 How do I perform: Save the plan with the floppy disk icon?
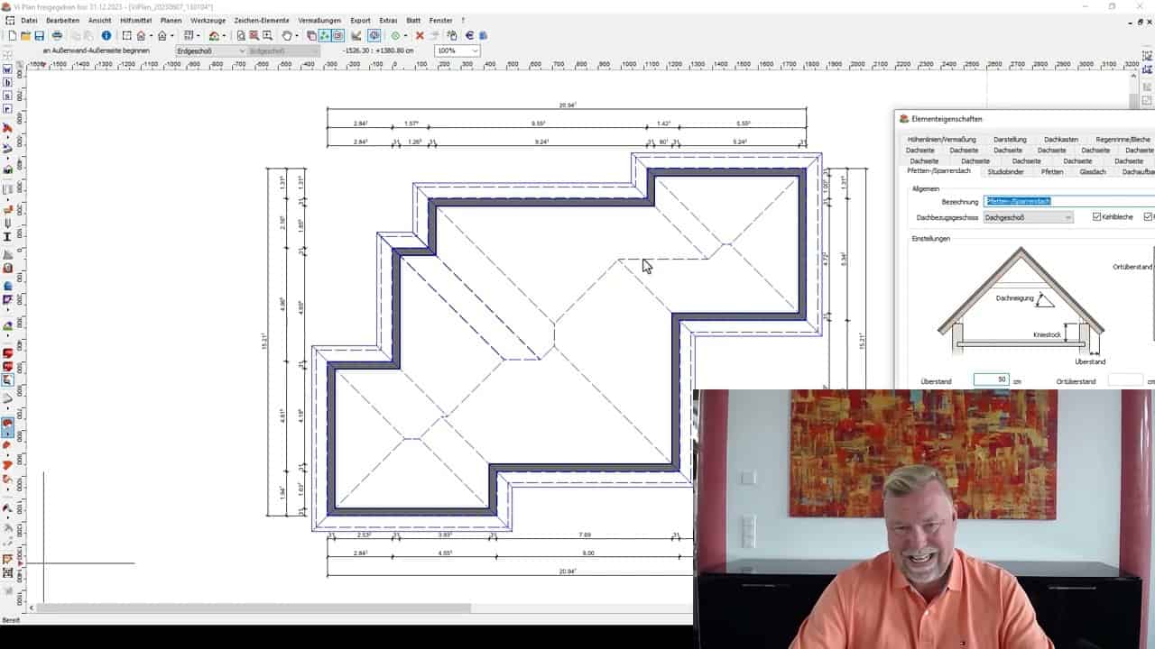pos(39,36)
